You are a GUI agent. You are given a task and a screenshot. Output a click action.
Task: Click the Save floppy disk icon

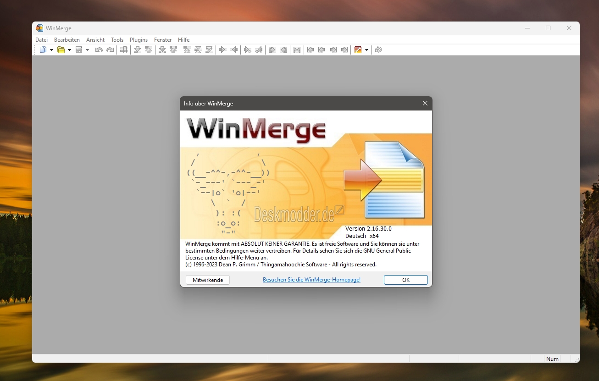coord(79,50)
